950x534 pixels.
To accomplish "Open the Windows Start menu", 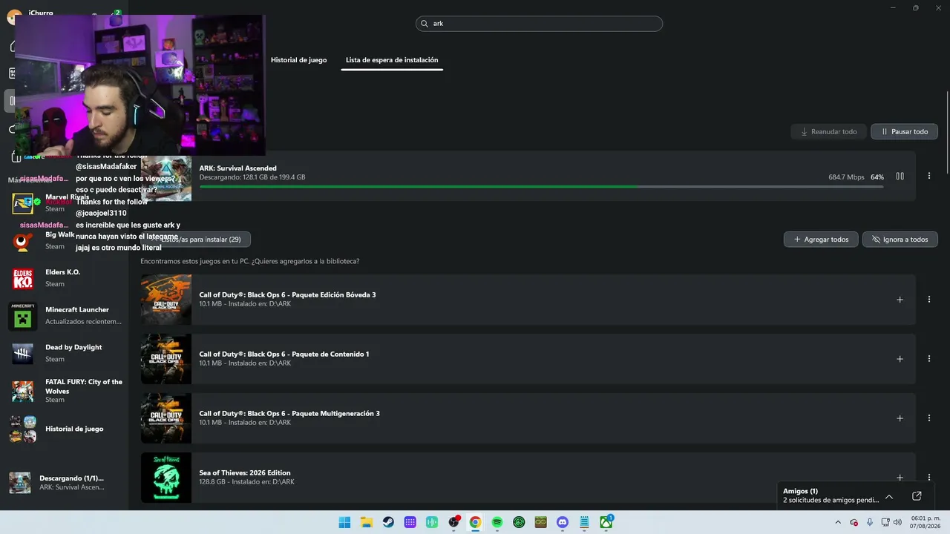I will (x=344, y=522).
